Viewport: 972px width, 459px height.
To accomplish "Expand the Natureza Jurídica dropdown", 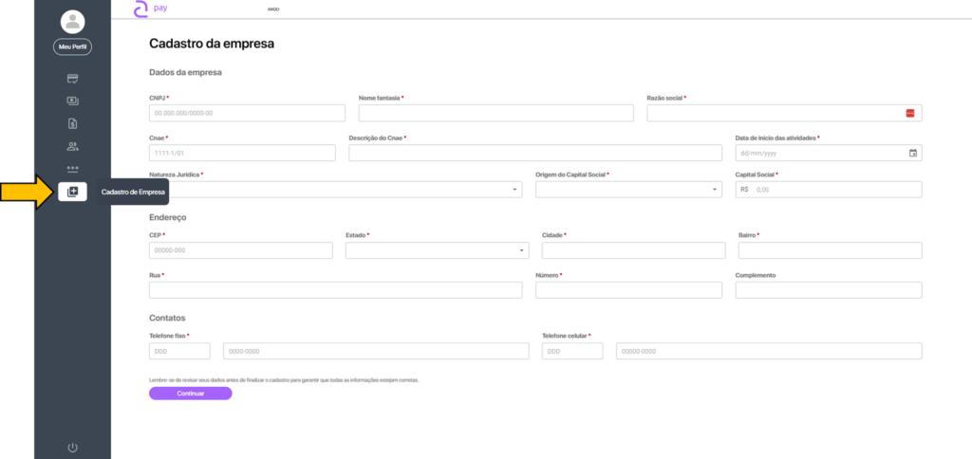I will point(335,190).
